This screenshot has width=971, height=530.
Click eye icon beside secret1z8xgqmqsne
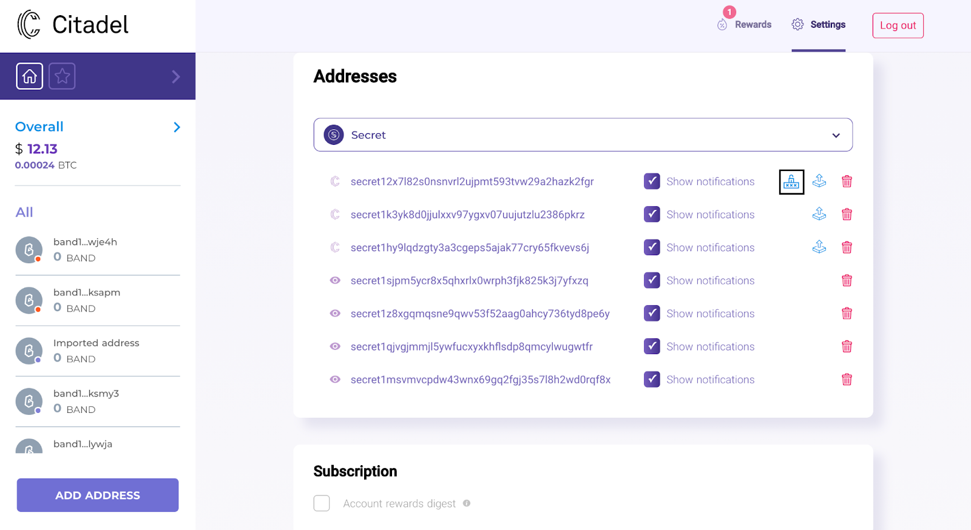[x=335, y=314]
